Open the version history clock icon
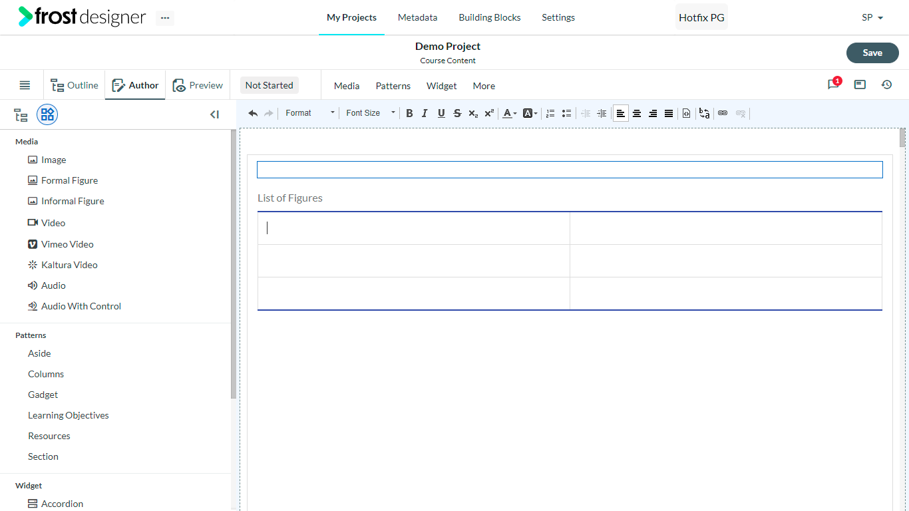 (886, 85)
